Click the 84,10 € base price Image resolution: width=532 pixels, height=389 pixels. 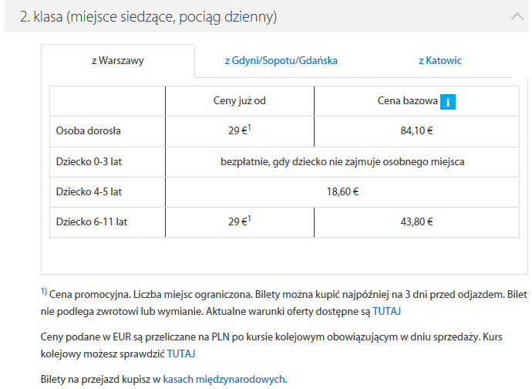[x=416, y=130]
